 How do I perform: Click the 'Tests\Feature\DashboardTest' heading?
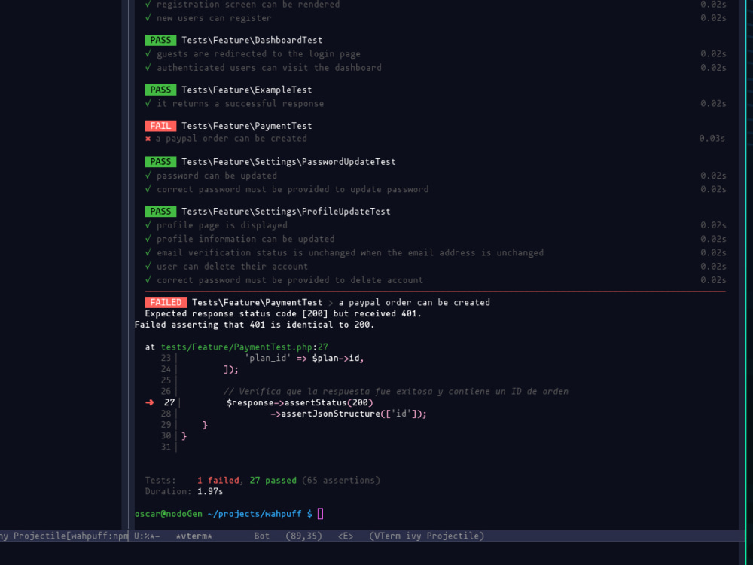pyautogui.click(x=252, y=41)
